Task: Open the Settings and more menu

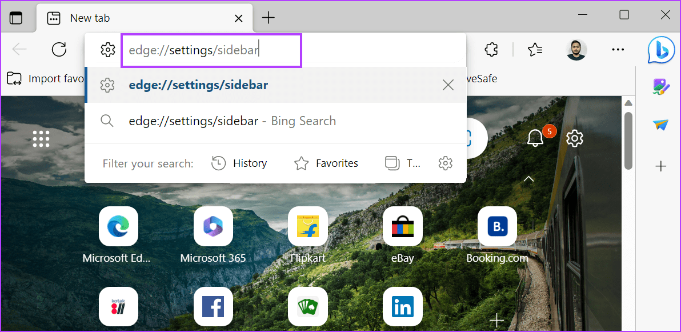Action: pos(618,50)
